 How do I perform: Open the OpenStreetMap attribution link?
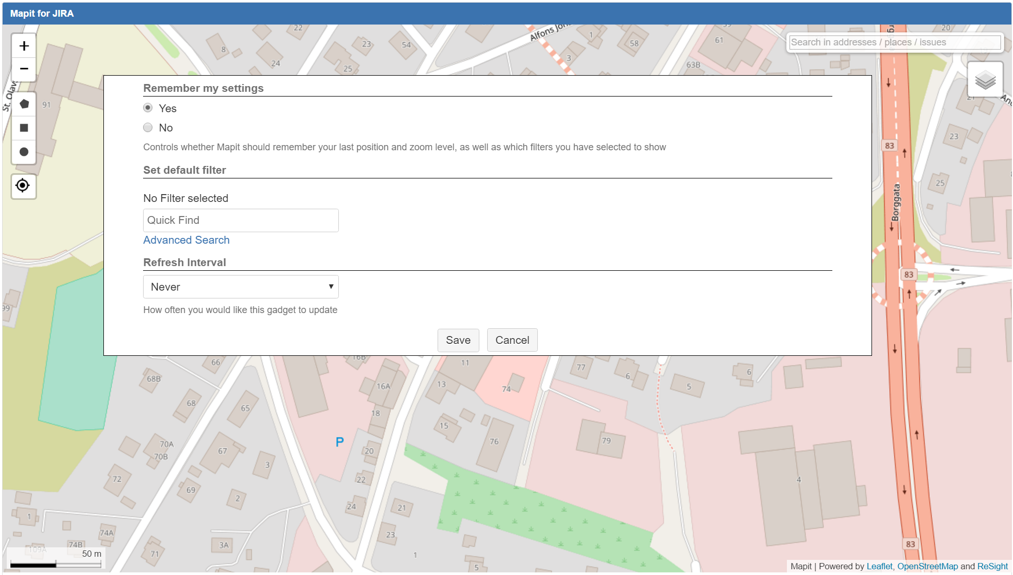(927, 566)
